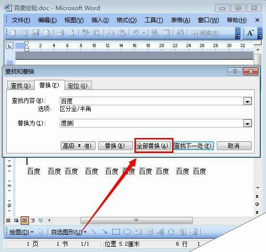Viewport: 266px width, 252px height.
Task: Close the 查找和替换 dialog
Action: [x=251, y=72]
